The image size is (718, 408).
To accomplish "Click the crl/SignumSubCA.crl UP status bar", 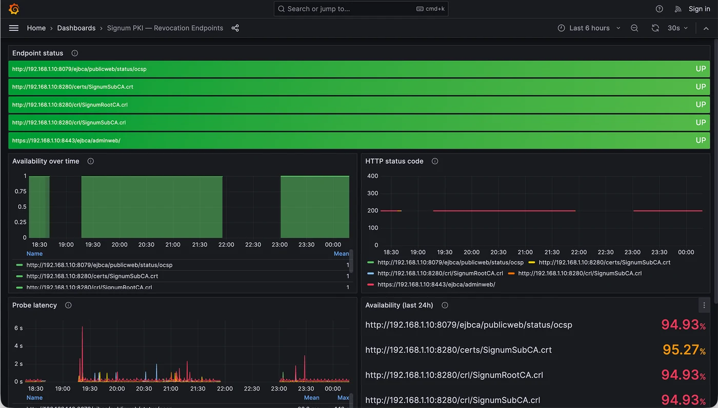I will [359, 122].
